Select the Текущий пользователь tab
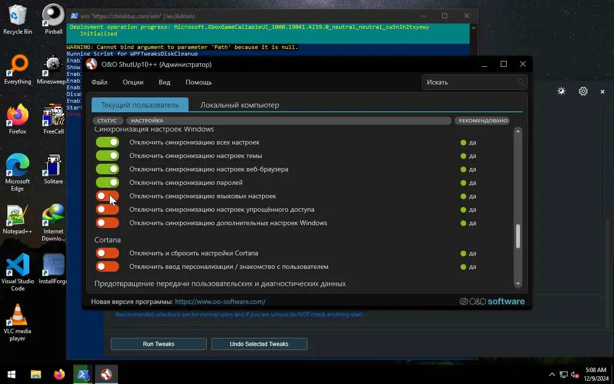The image size is (614, 384). coord(140,105)
